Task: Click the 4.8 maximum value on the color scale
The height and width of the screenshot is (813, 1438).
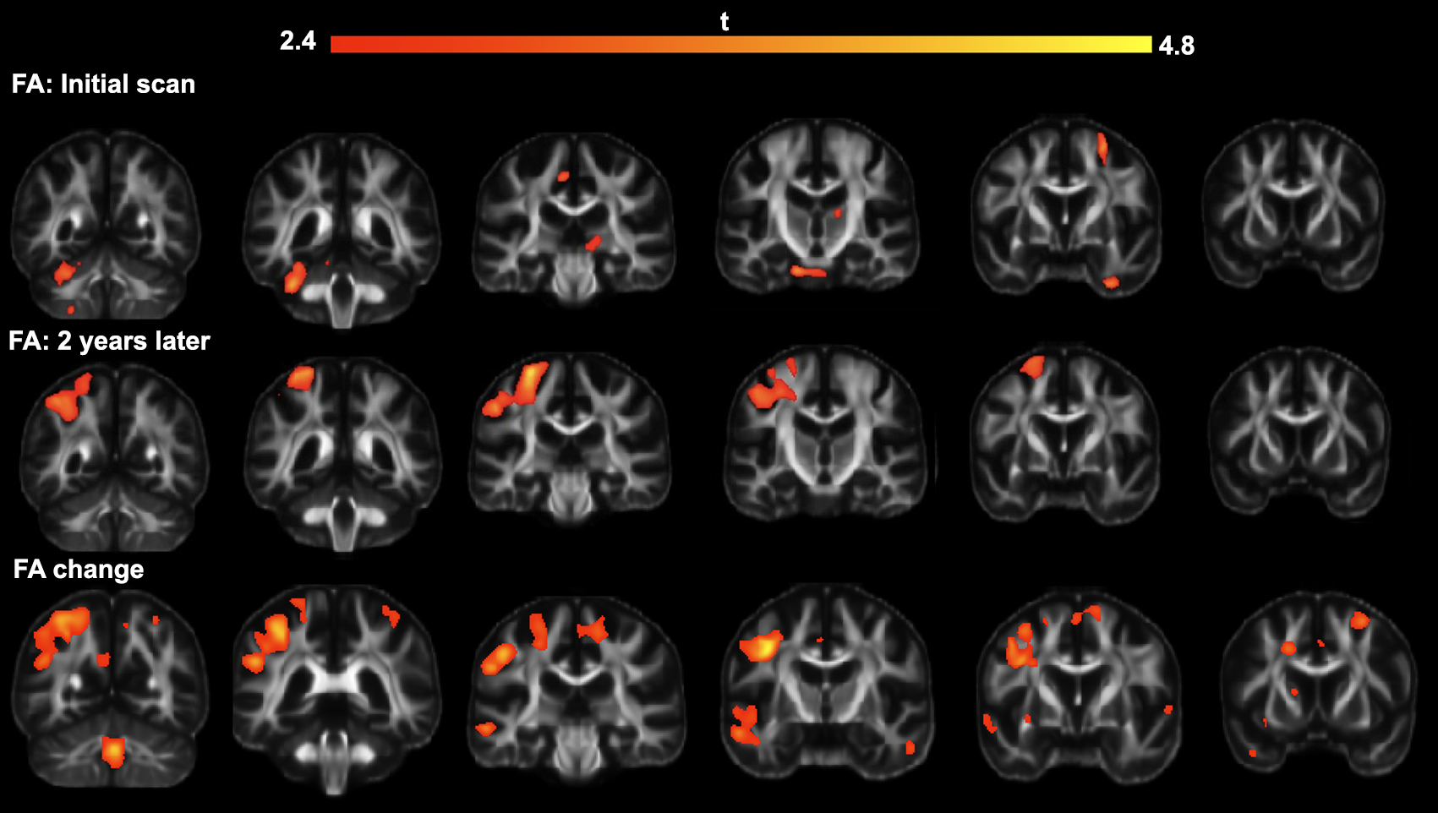Action: tap(1176, 46)
